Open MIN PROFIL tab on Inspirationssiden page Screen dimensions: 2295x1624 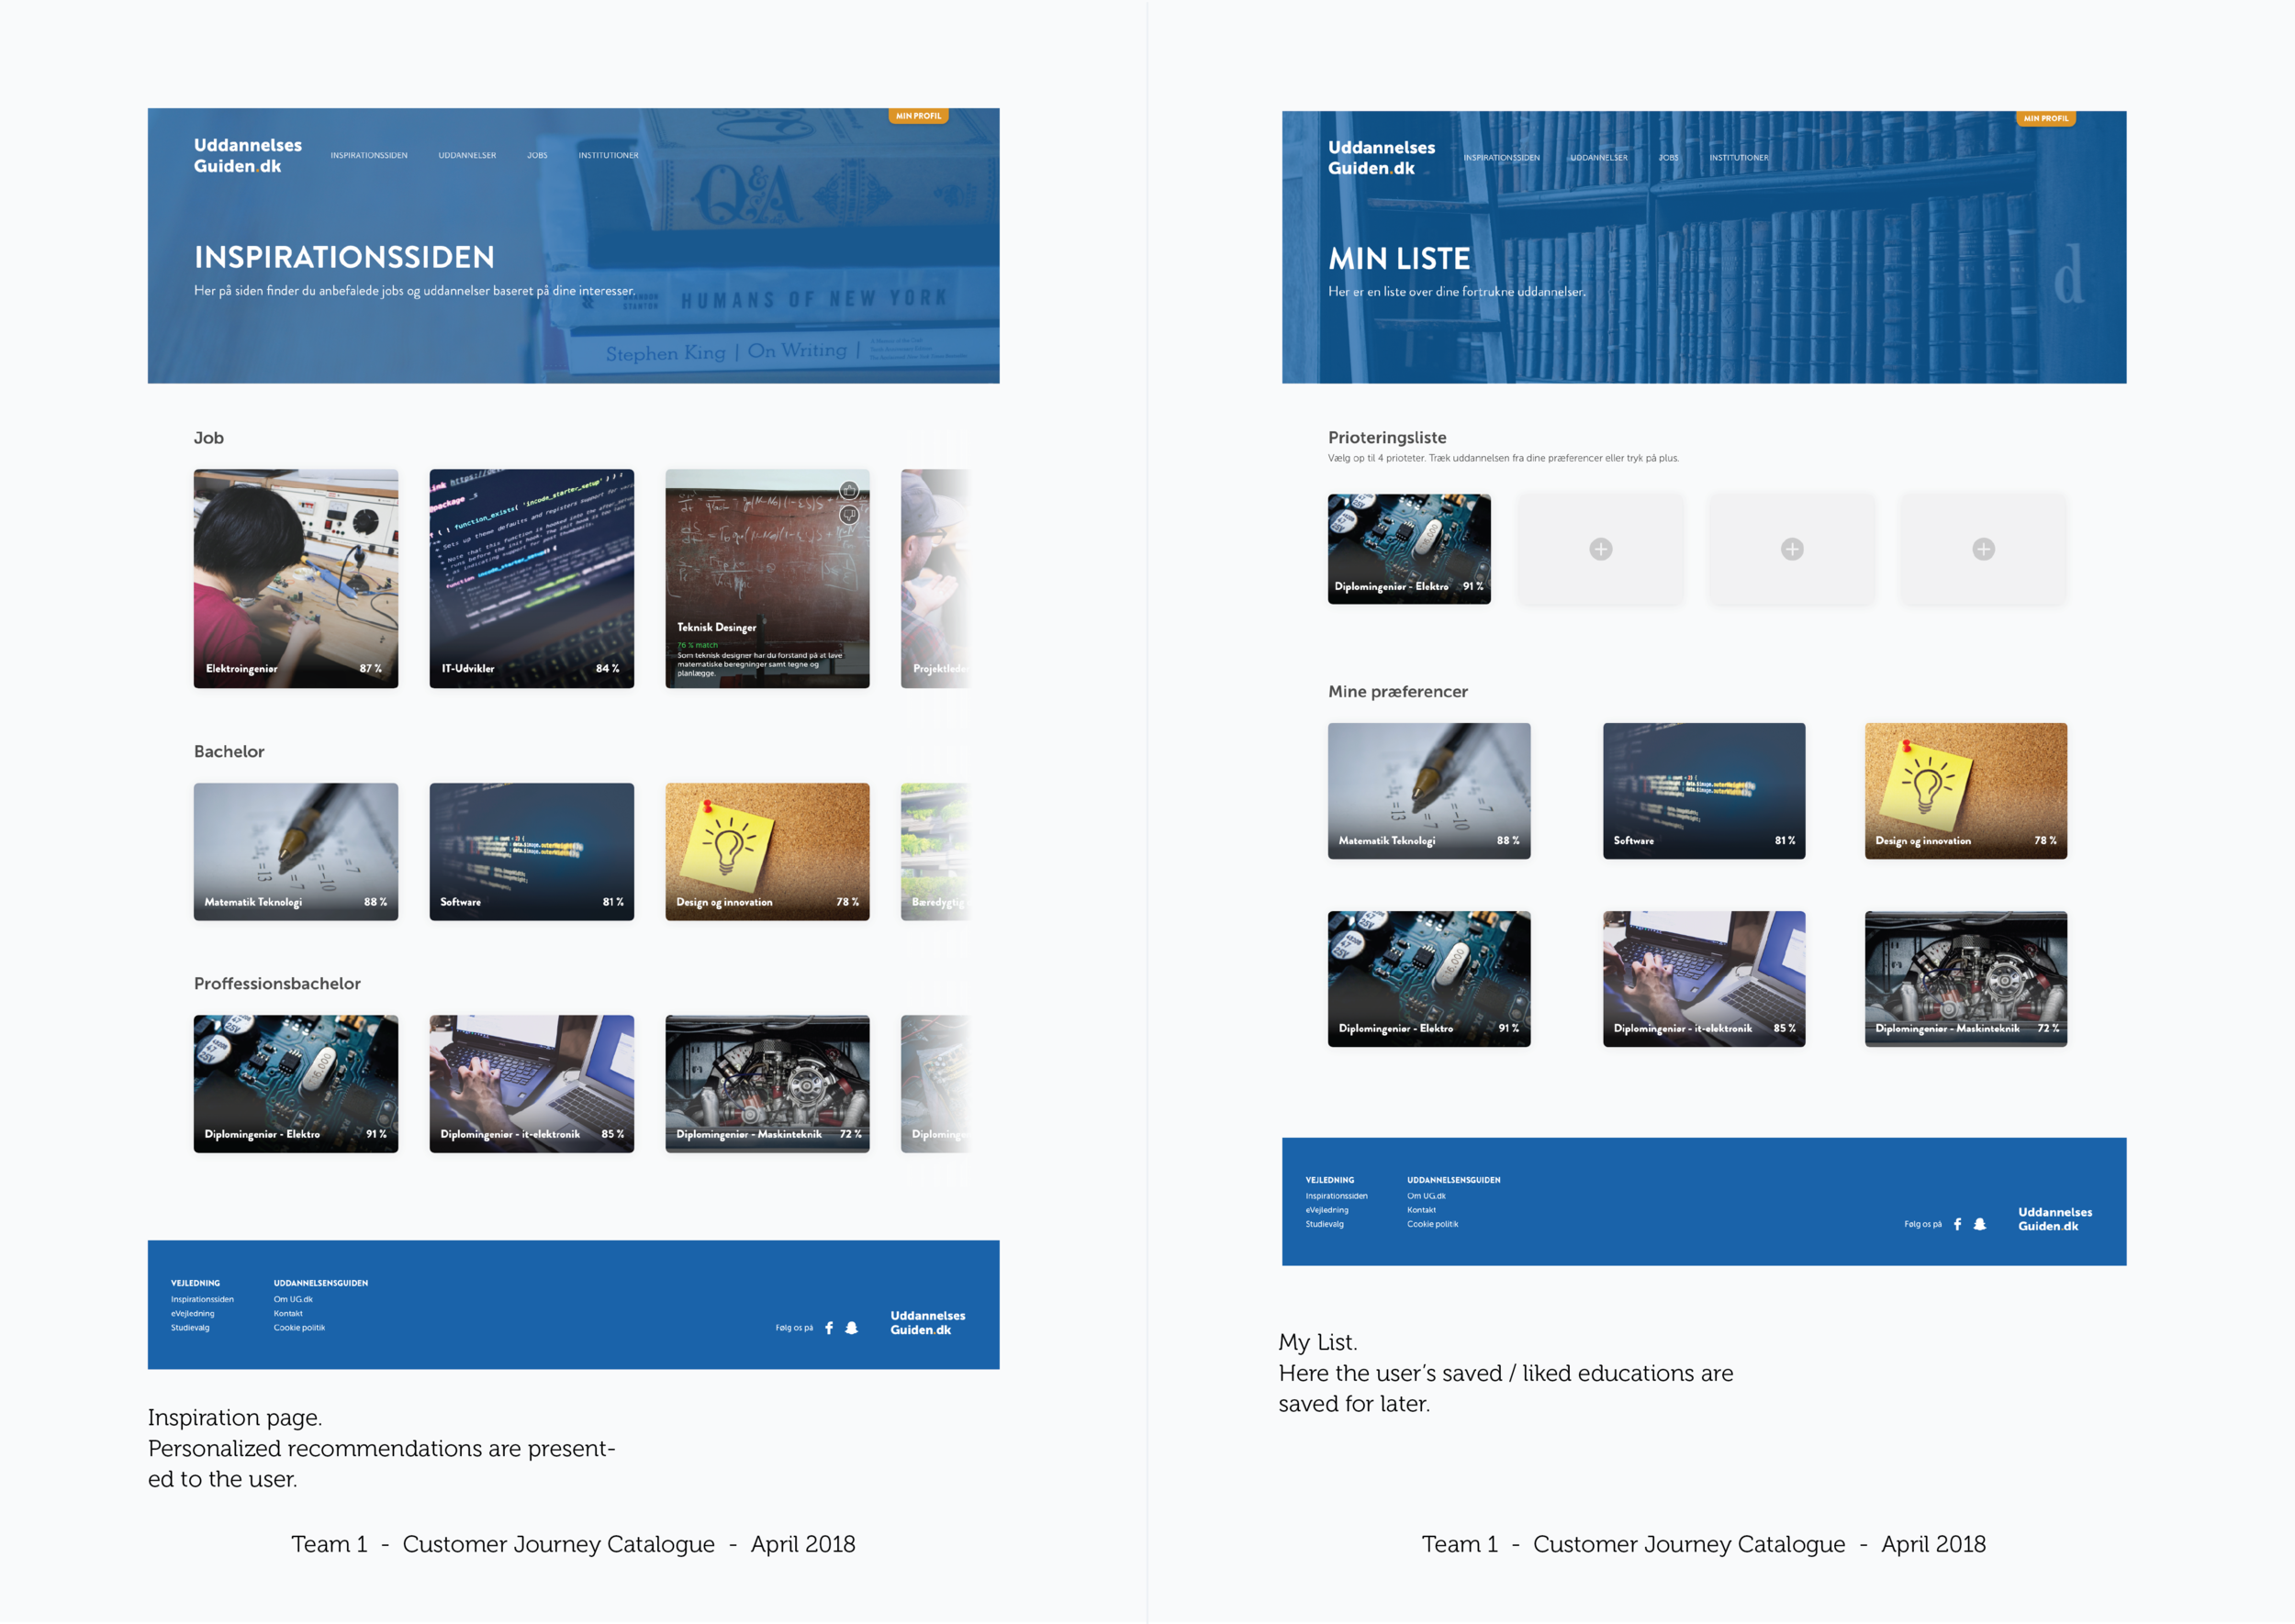click(x=917, y=116)
